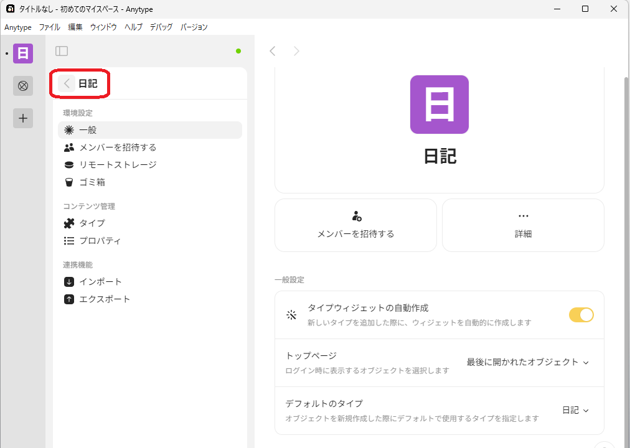Open リモートストレージ settings
Image resolution: width=630 pixels, height=448 pixels.
(x=150, y=165)
